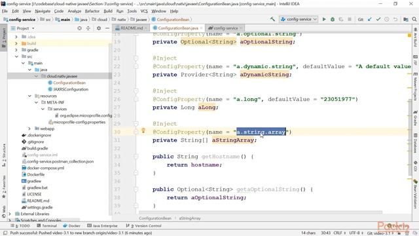Click the Git branch video-3.1 widget
Screen dimensions: 419x236
coord(380,233)
